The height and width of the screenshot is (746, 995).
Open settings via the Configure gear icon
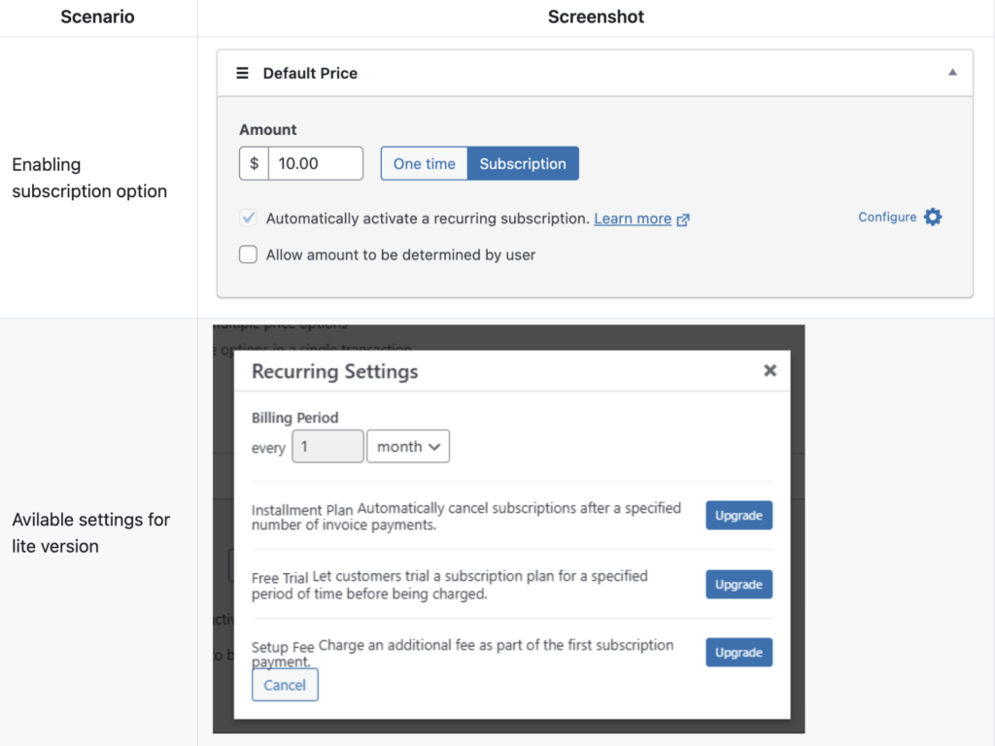[x=933, y=217]
